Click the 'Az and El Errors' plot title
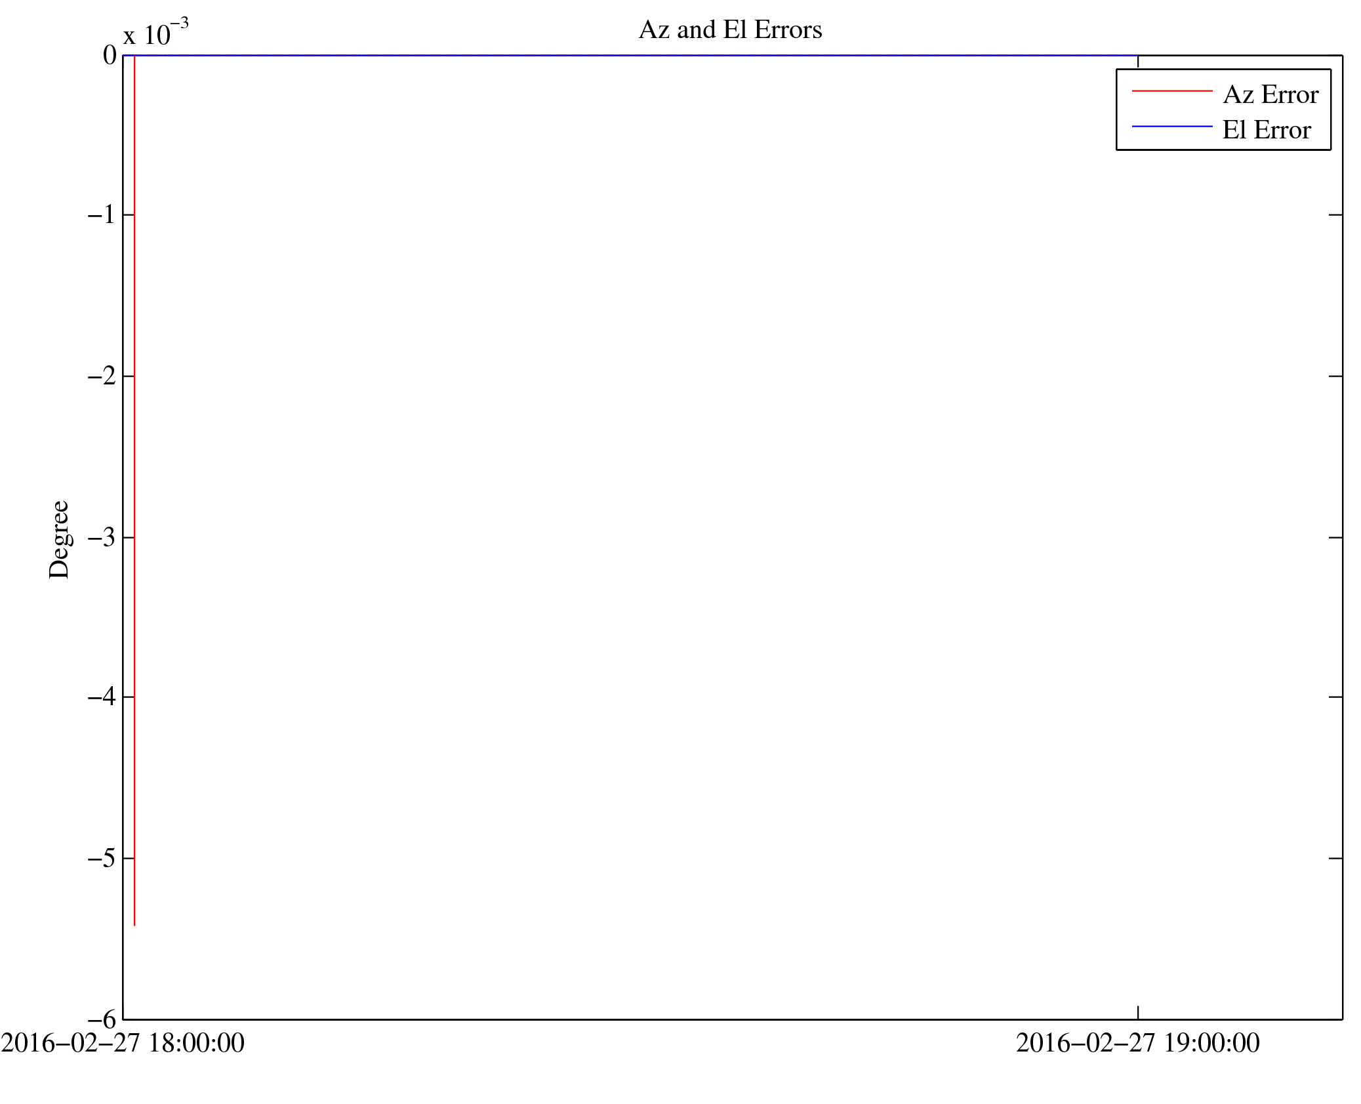Image resolution: width=1361 pixels, height=1104 pixels. point(729,30)
